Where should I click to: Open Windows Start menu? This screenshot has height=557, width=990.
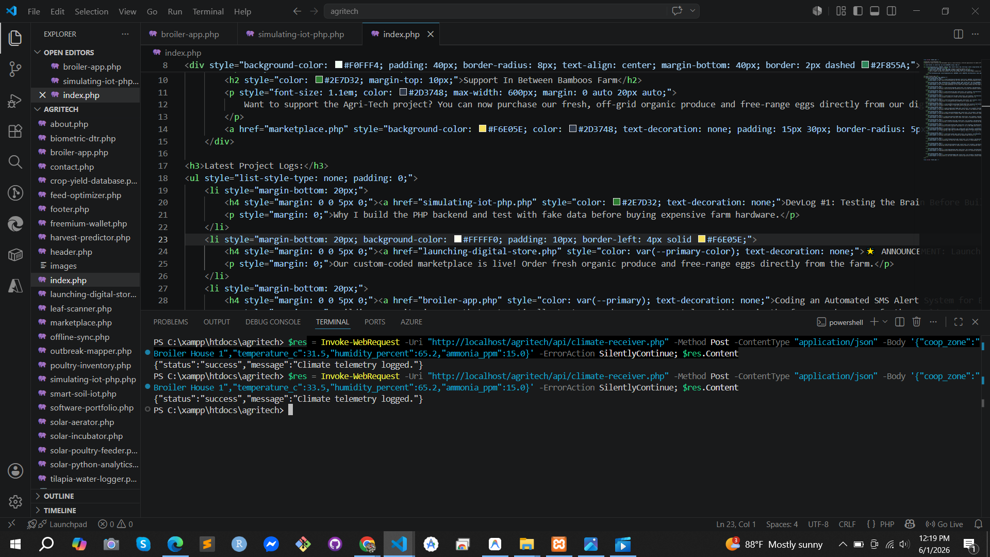[x=15, y=544]
